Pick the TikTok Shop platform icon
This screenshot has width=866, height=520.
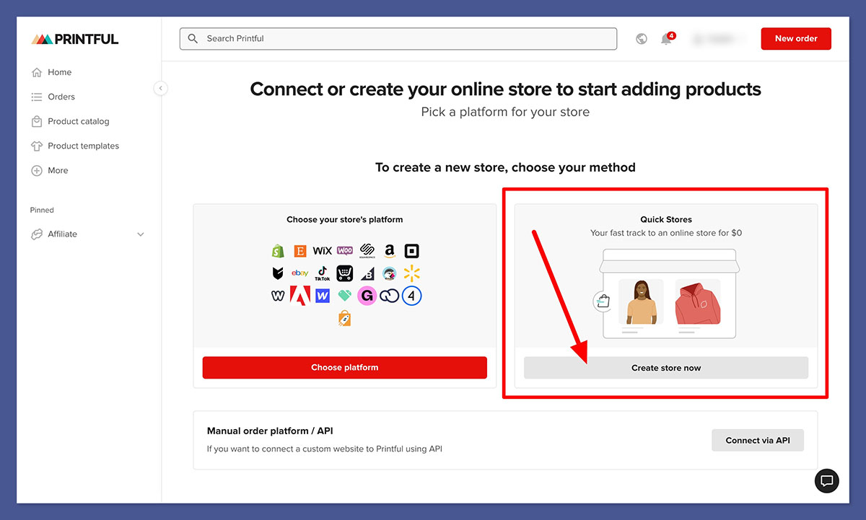point(322,273)
